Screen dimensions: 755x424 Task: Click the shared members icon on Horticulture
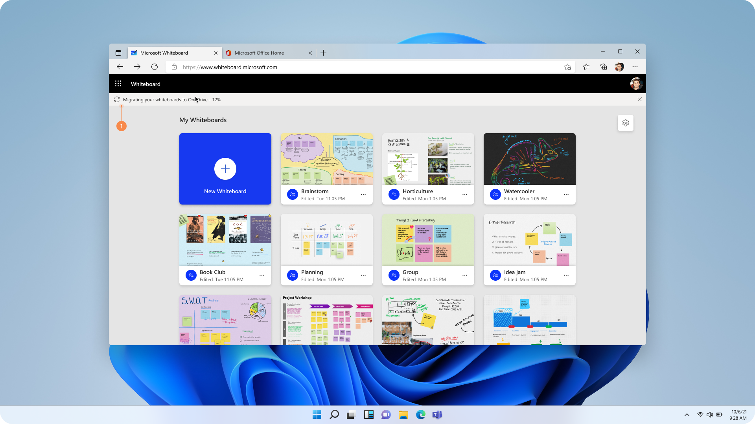tap(394, 194)
